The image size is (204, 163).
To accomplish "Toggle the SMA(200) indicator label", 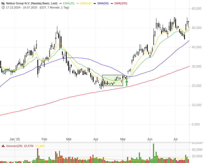I will point(121,3).
